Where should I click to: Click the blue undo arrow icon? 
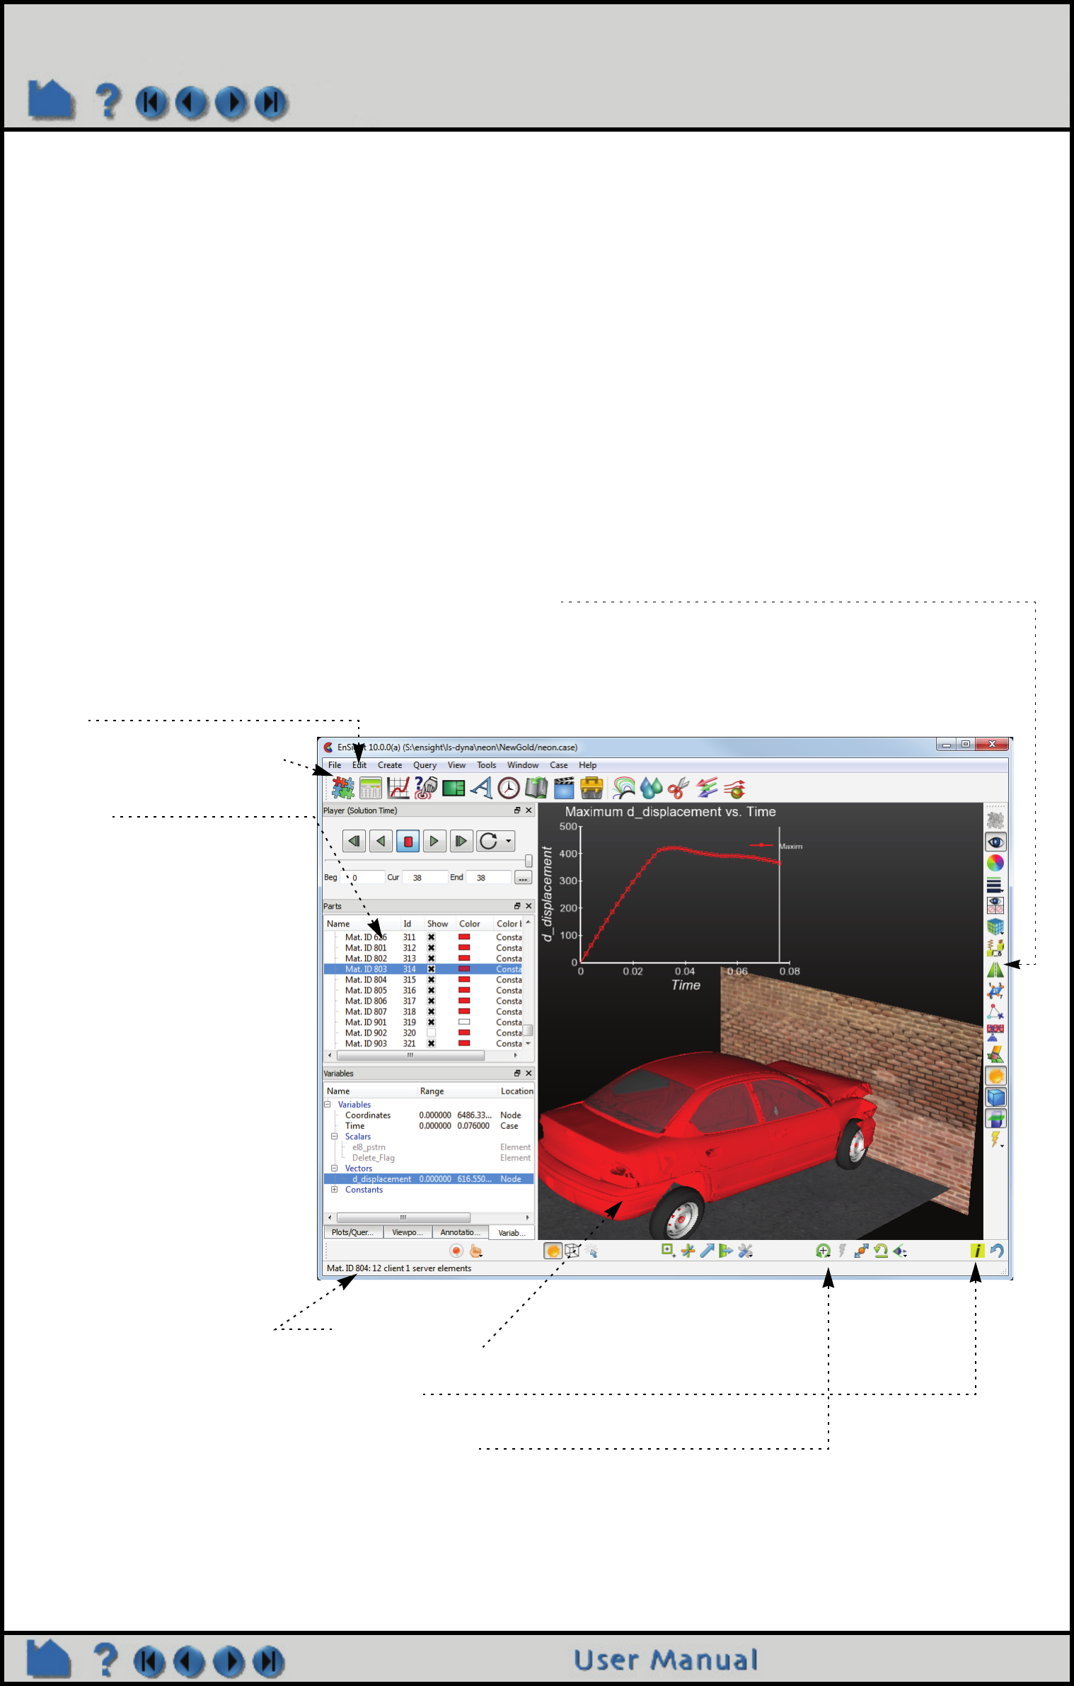click(x=997, y=1251)
